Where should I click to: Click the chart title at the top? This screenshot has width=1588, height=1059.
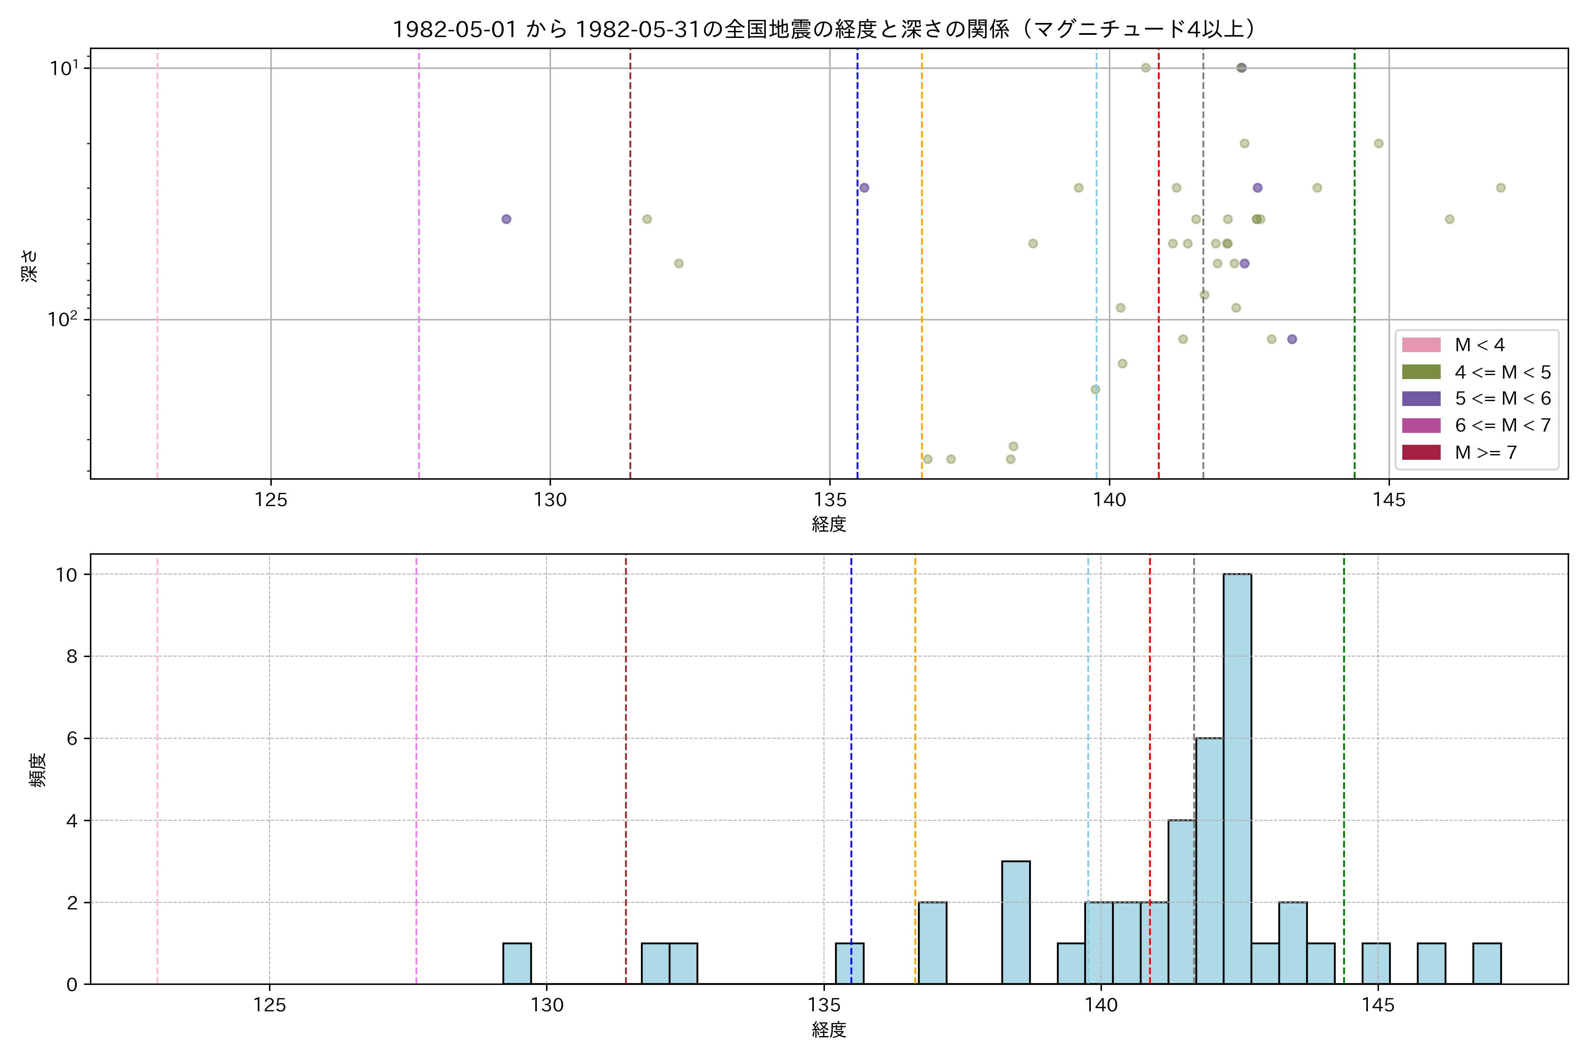click(x=824, y=29)
